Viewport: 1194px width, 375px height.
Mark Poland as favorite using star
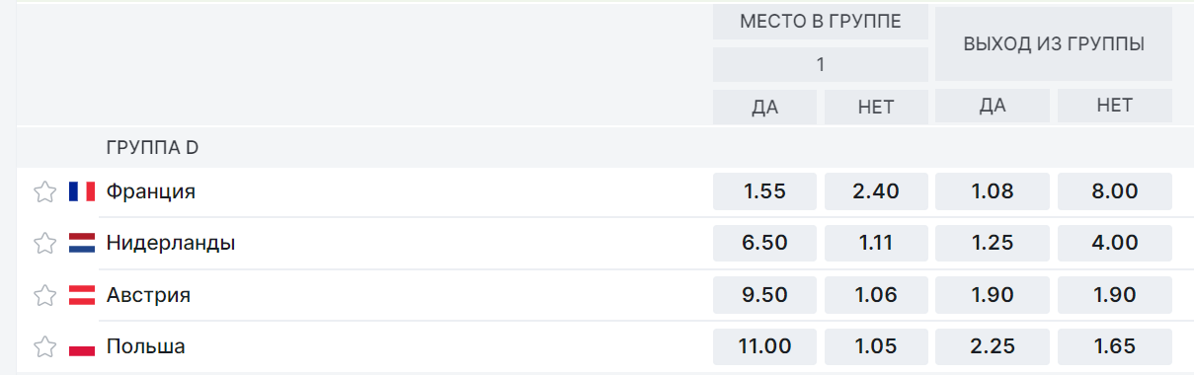point(44,346)
